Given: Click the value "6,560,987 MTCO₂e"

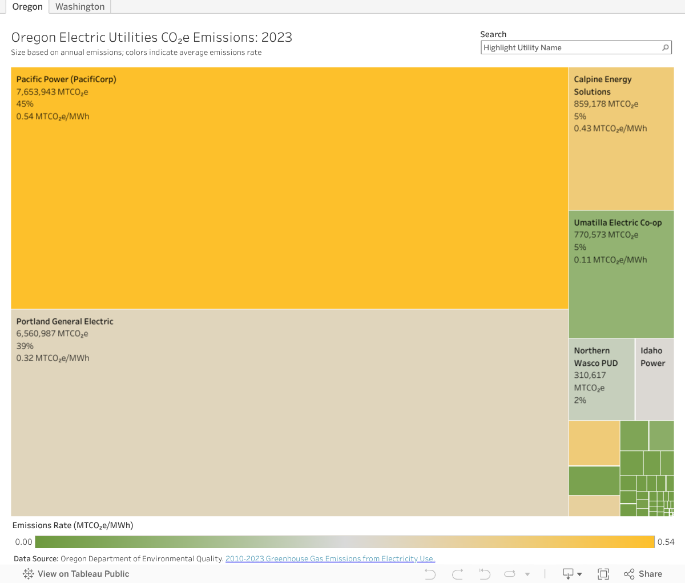Looking at the screenshot, I should click(52, 334).
